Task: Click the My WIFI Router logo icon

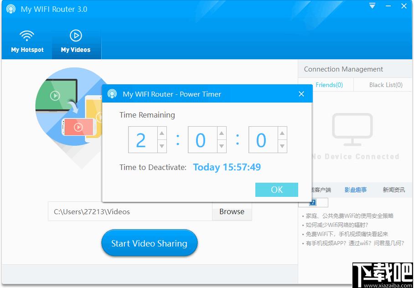Action: (11, 9)
